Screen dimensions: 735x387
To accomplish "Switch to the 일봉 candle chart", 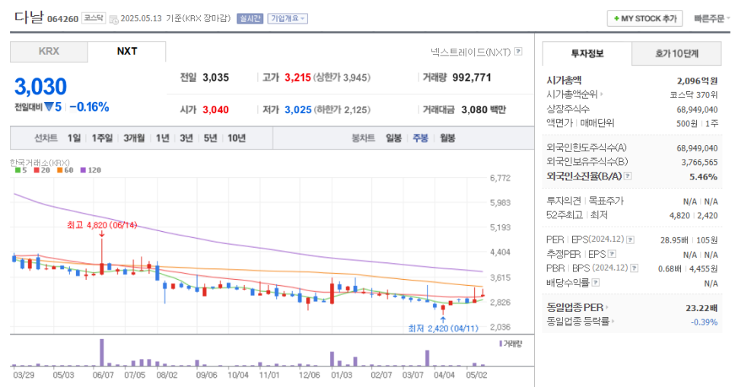I will click(394, 138).
